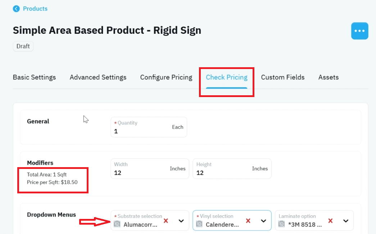Expand the Laminate option dropdown chevron
376x234 pixels.
click(x=346, y=221)
